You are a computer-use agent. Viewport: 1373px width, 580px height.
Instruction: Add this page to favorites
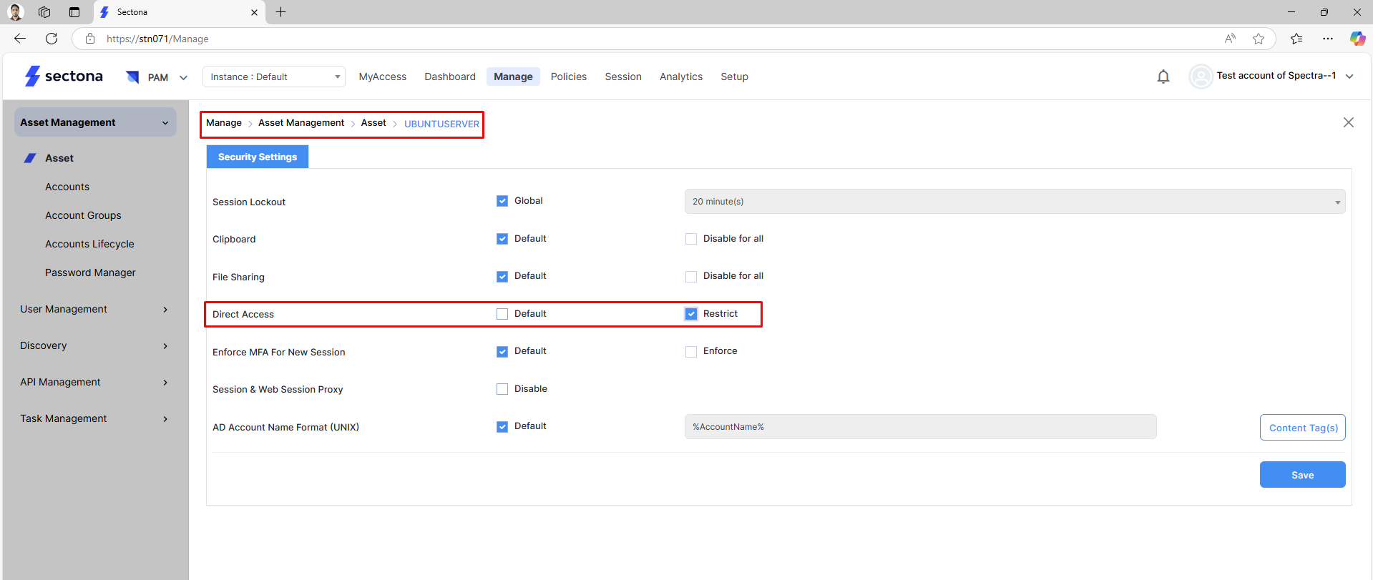coord(1259,39)
